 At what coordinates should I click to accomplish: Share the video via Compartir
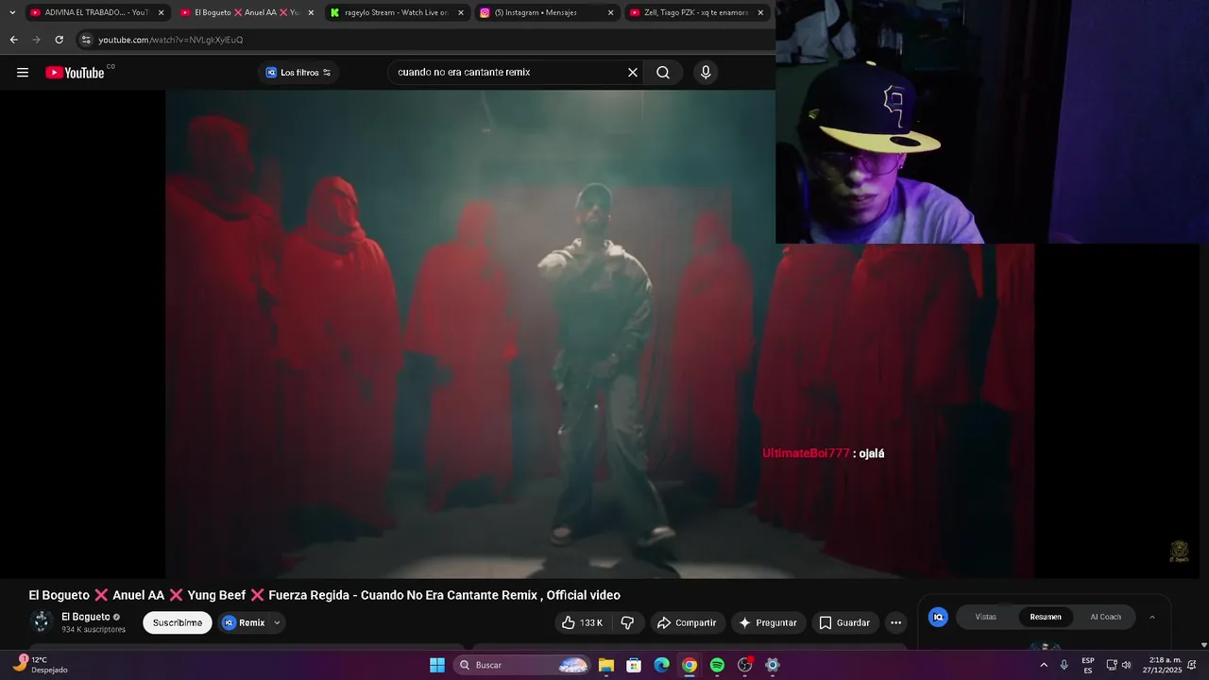pyautogui.click(x=687, y=622)
